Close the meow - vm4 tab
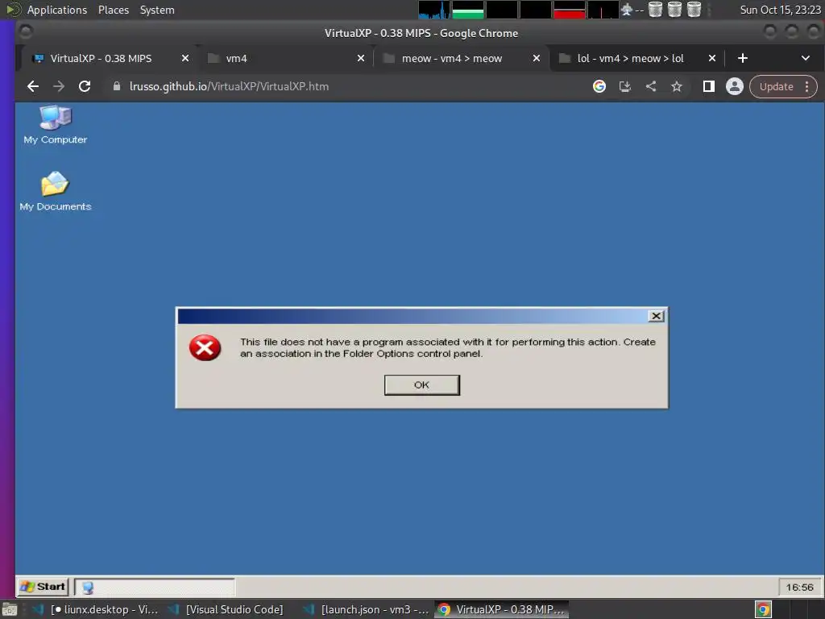 pyautogui.click(x=536, y=58)
